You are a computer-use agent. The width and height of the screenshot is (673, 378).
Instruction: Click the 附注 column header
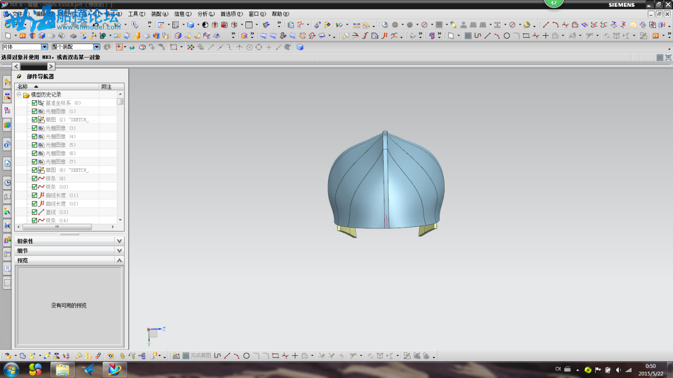(x=111, y=87)
